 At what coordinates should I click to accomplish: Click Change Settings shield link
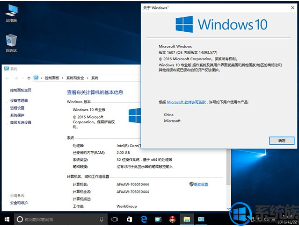point(199,184)
